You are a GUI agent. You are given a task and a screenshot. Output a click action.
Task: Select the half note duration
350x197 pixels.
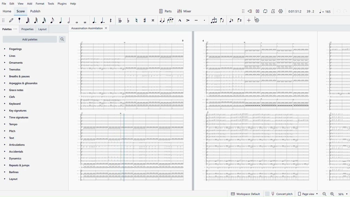pos(69,21)
